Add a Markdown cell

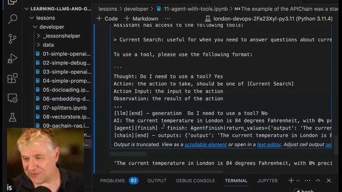click(x=141, y=19)
